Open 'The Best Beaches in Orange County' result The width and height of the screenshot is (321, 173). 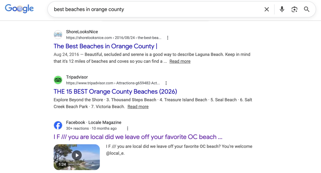pos(105,46)
